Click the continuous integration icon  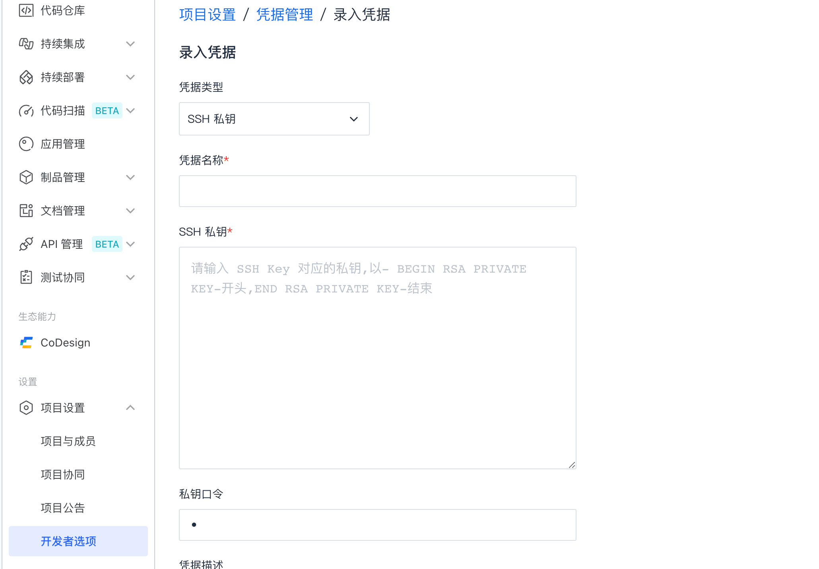coord(26,44)
